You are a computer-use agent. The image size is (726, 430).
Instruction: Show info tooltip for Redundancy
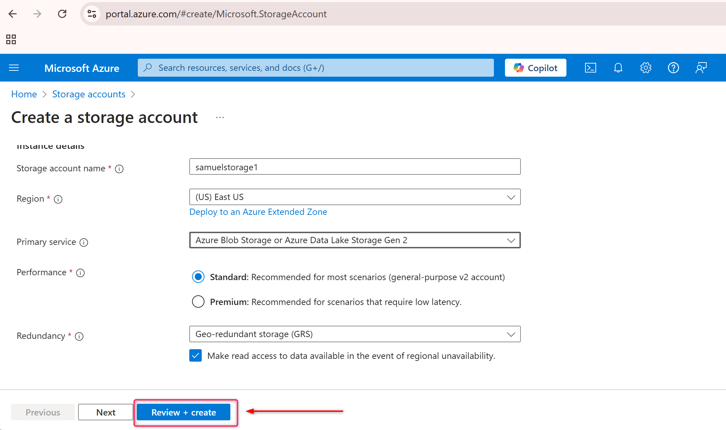point(79,336)
